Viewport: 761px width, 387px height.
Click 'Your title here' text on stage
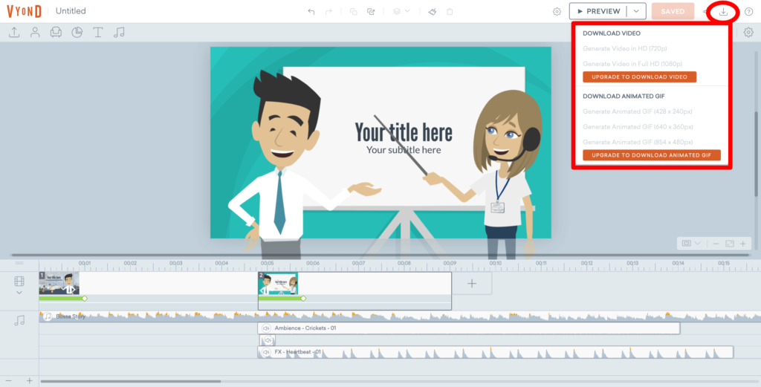coord(404,132)
